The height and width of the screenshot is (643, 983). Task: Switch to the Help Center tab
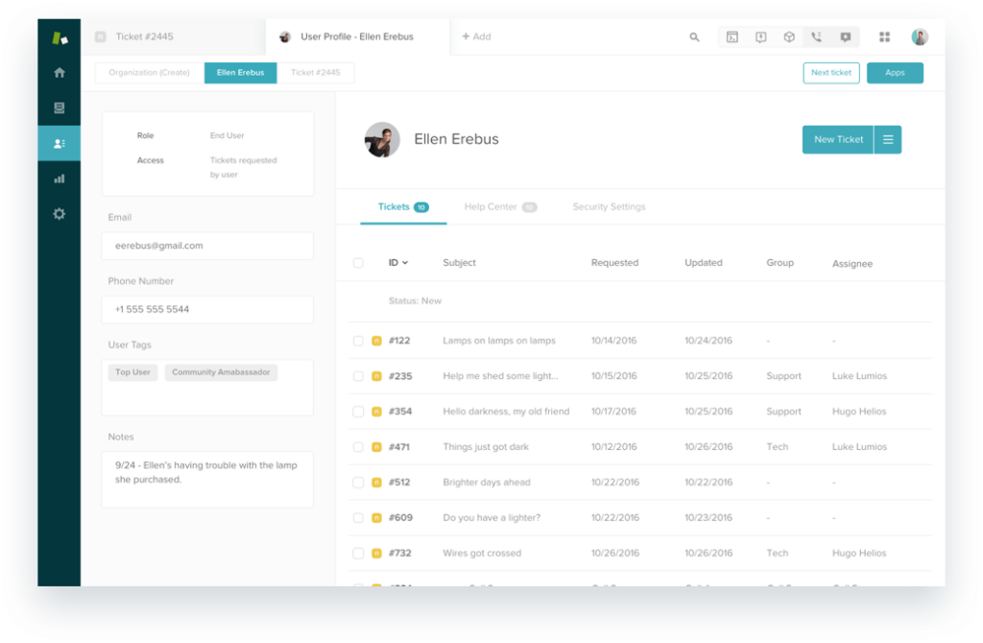(490, 206)
